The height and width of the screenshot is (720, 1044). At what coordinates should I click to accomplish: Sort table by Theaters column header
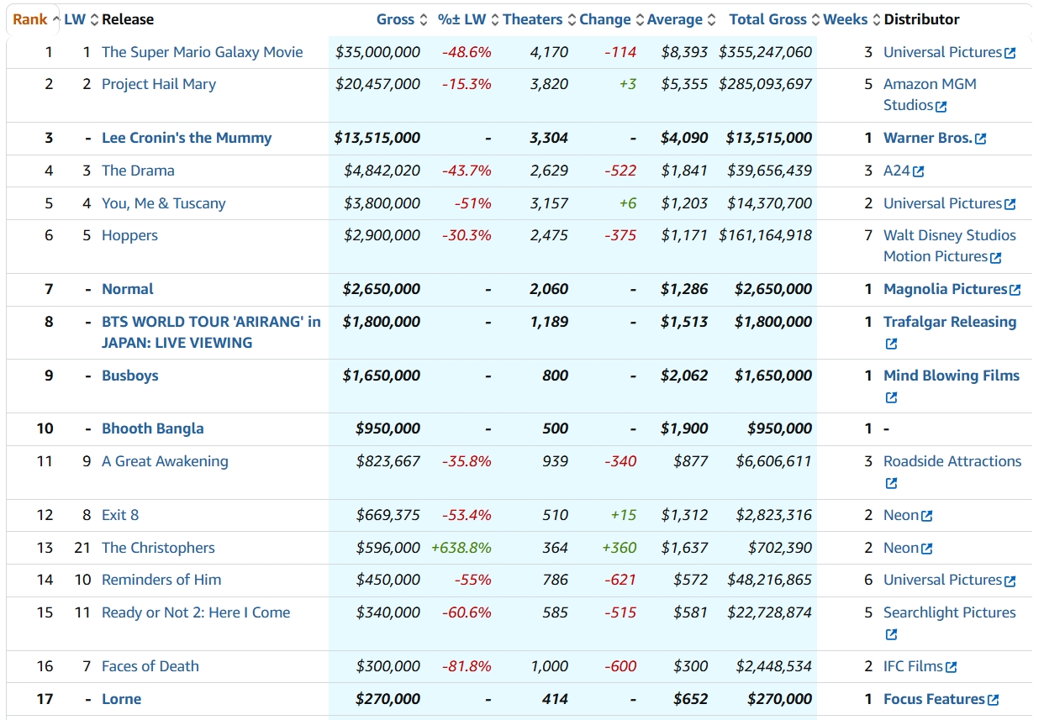coord(532,19)
